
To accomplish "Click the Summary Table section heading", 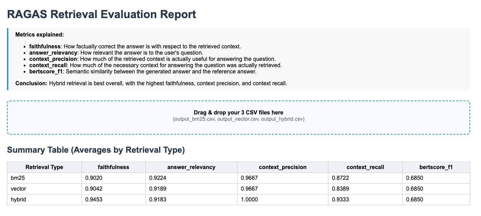I will coord(96,150).
